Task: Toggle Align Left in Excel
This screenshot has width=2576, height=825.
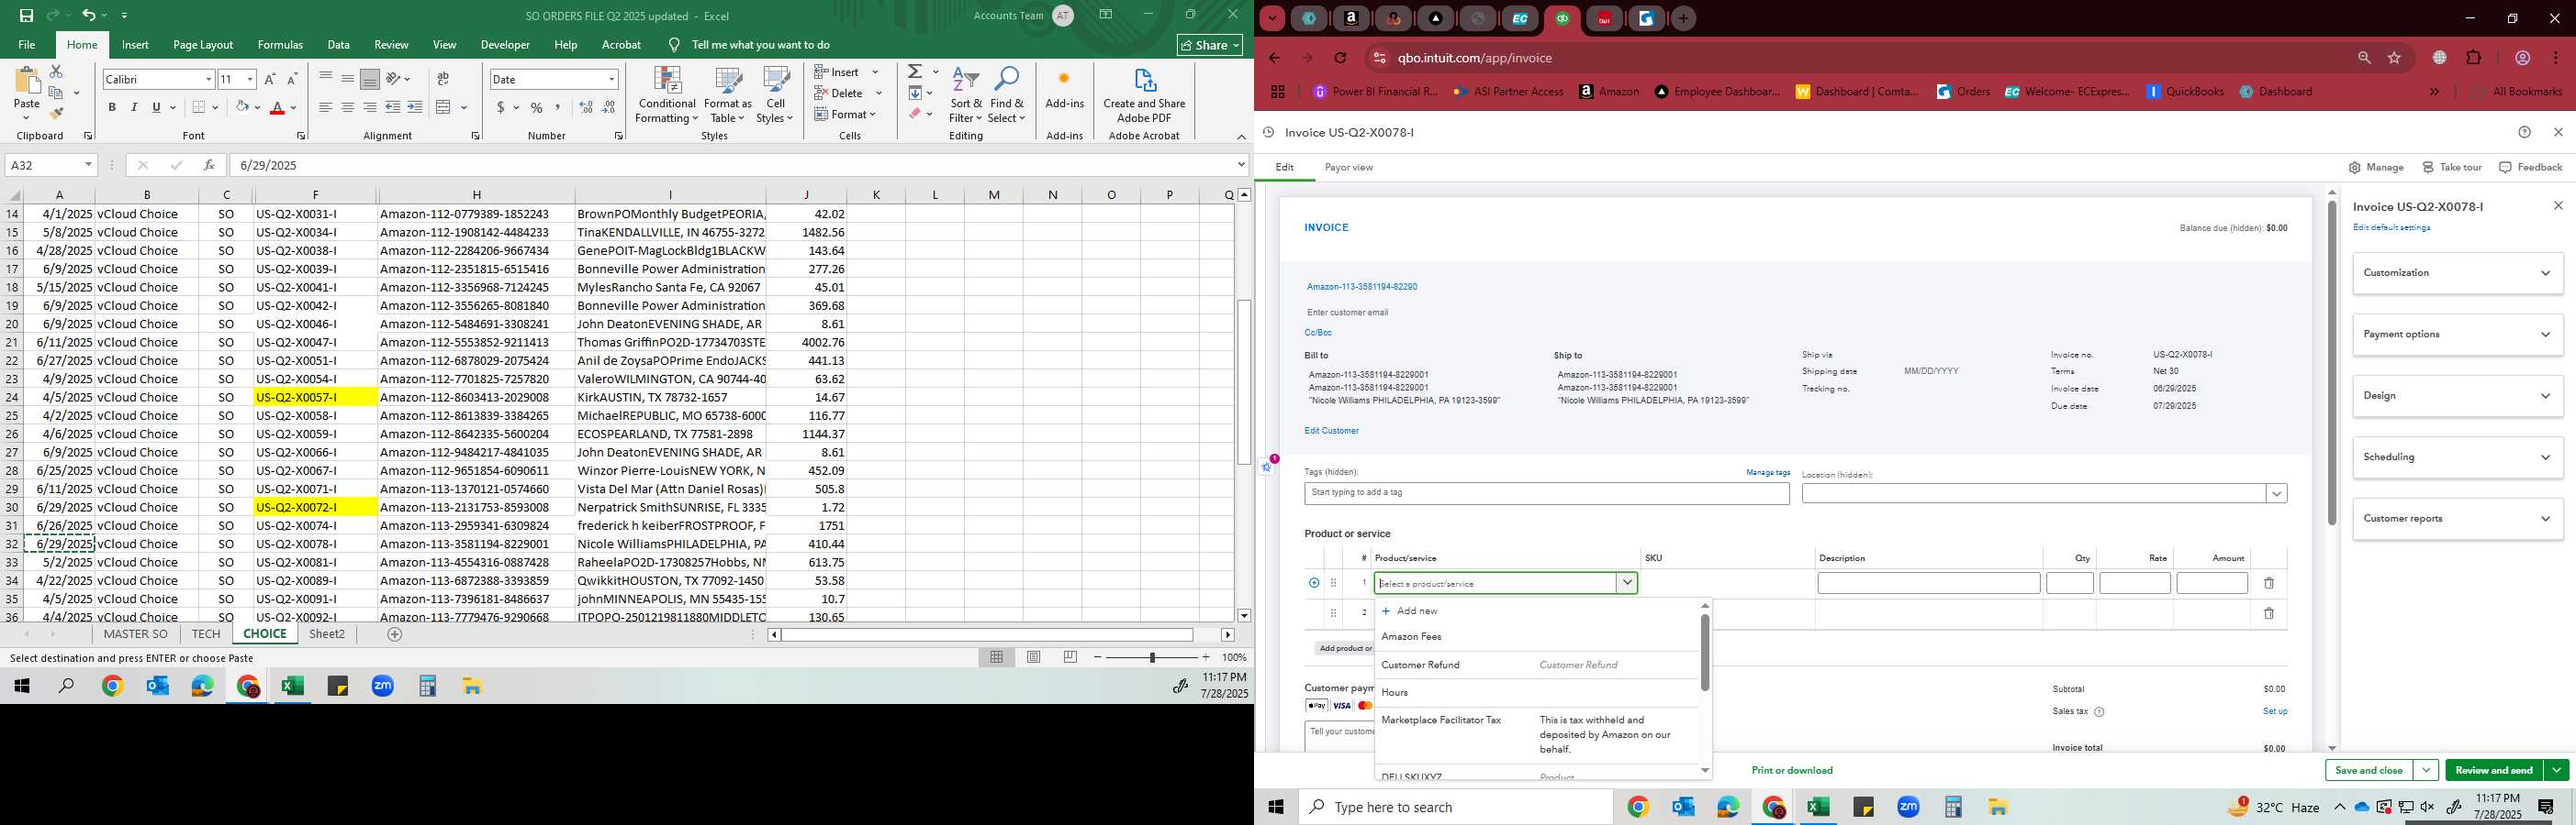Action: (x=326, y=107)
